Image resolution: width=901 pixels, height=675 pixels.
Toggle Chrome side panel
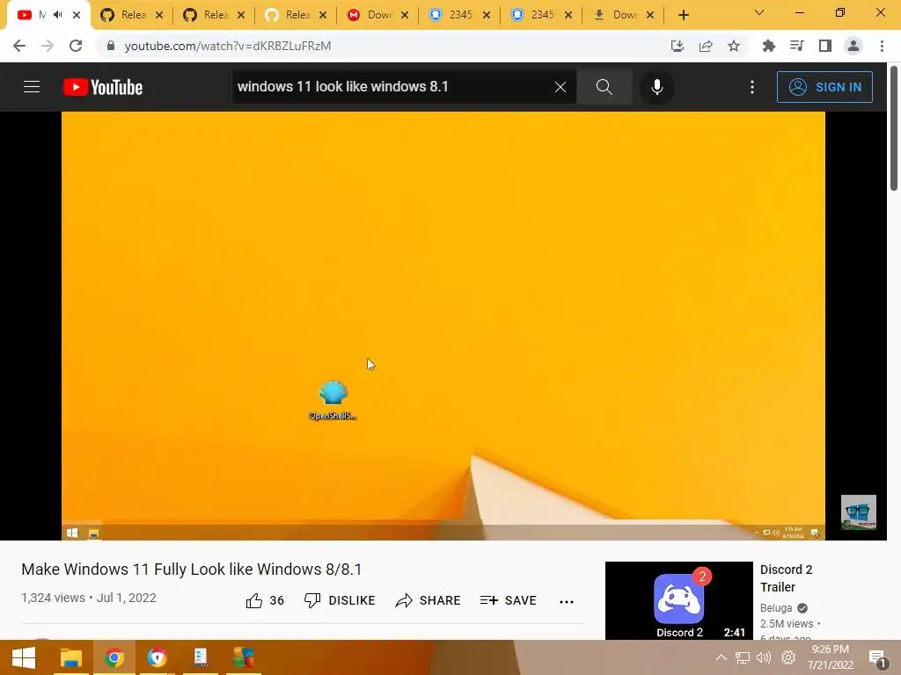click(x=825, y=46)
